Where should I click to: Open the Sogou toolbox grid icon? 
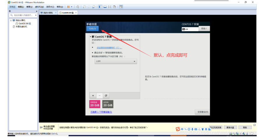(209, 129)
